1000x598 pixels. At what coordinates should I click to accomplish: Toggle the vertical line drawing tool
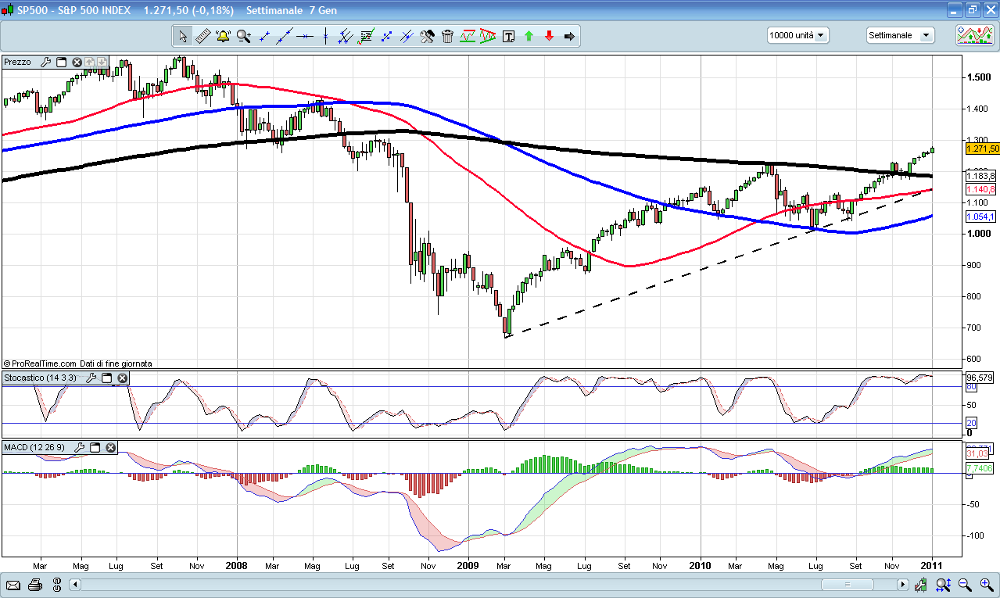tap(324, 36)
